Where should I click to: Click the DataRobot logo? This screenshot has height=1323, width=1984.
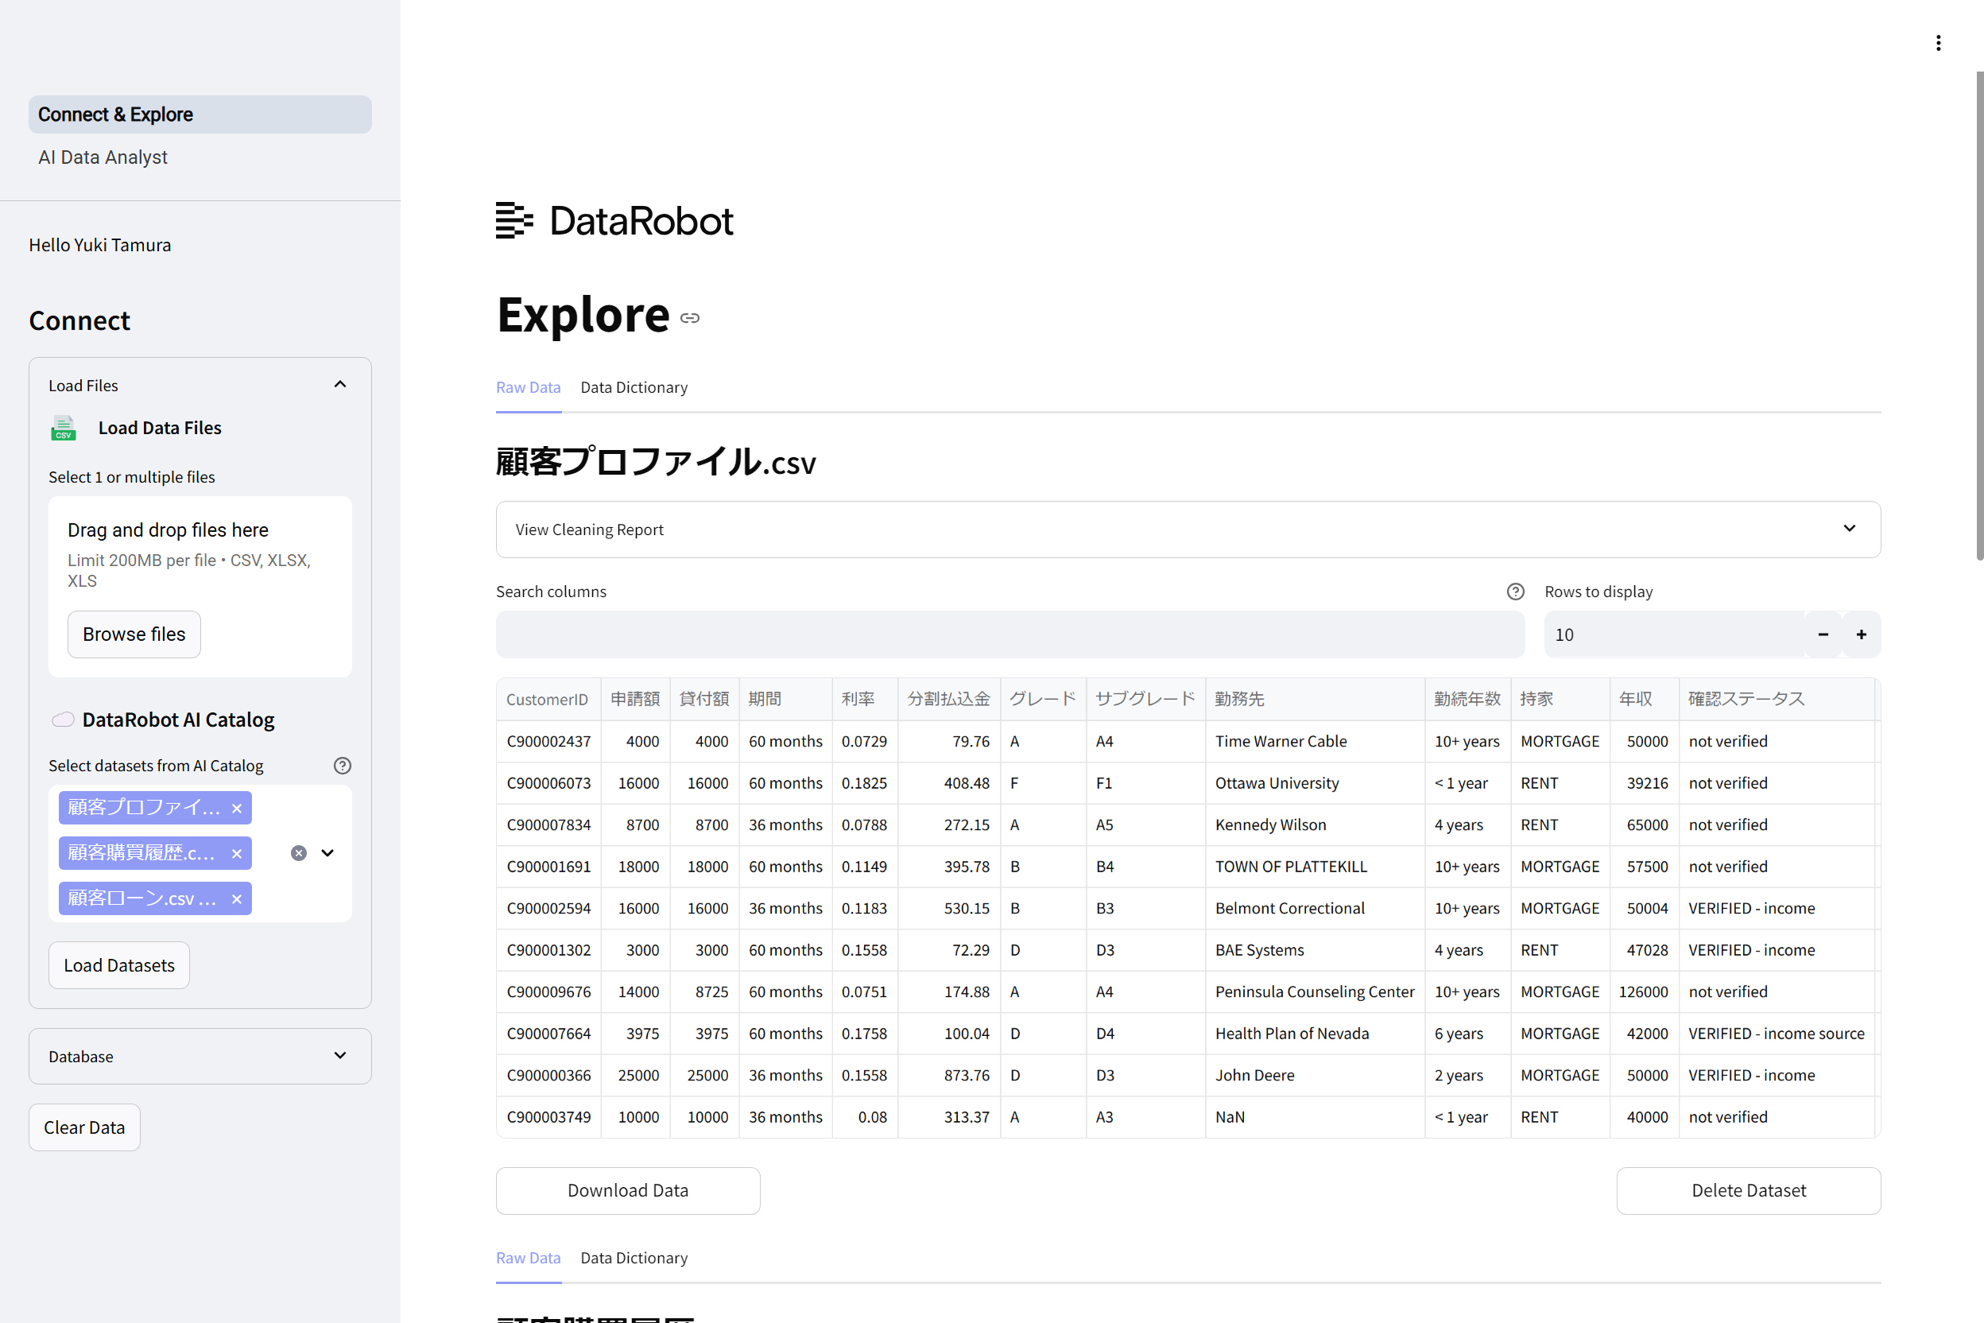coord(614,220)
